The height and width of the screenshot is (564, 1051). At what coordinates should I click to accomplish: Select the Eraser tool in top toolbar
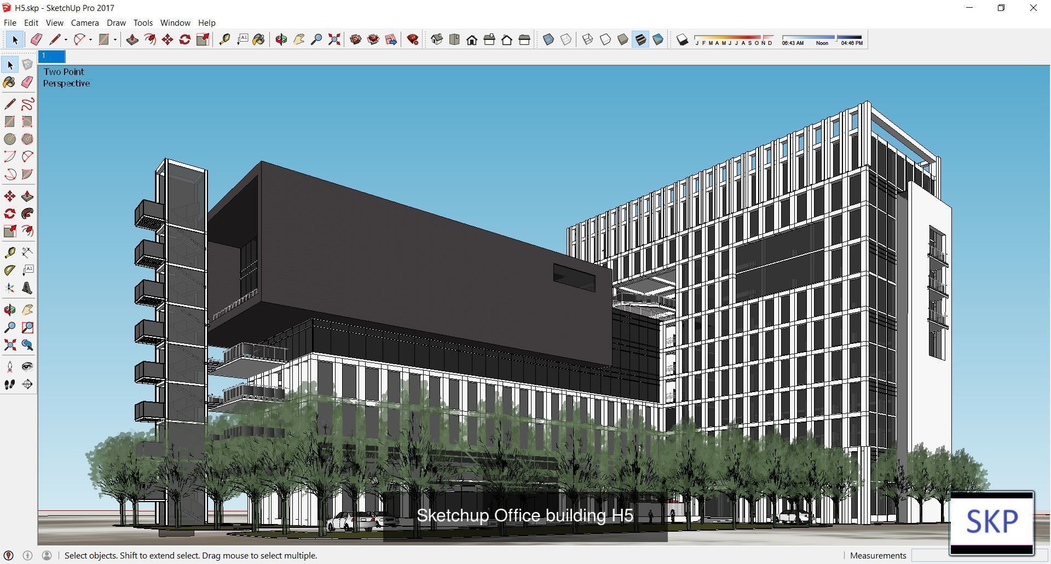point(36,39)
